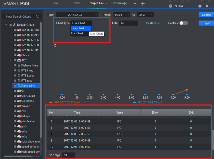Check the Pano Irvine device checkbox

click(x=15, y=86)
